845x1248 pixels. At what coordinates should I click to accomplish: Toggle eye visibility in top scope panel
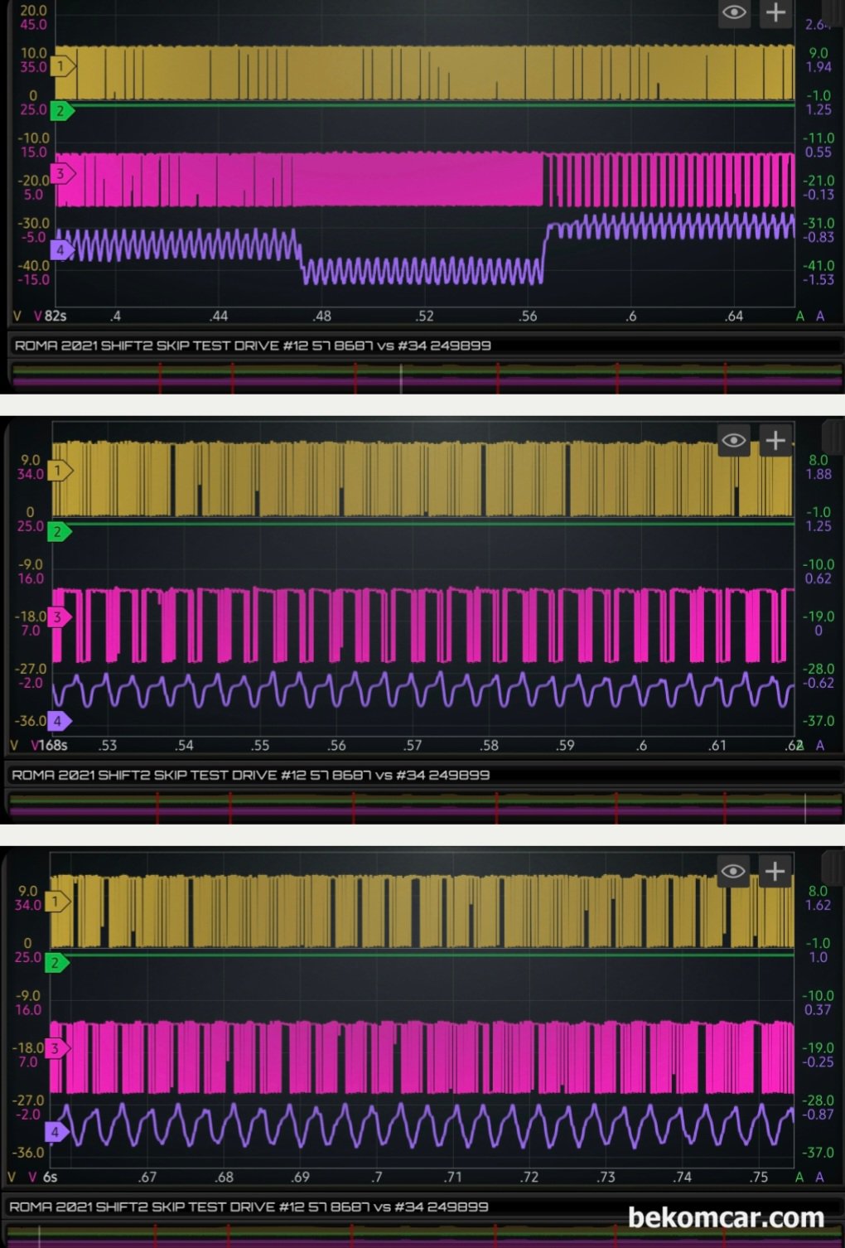(734, 12)
